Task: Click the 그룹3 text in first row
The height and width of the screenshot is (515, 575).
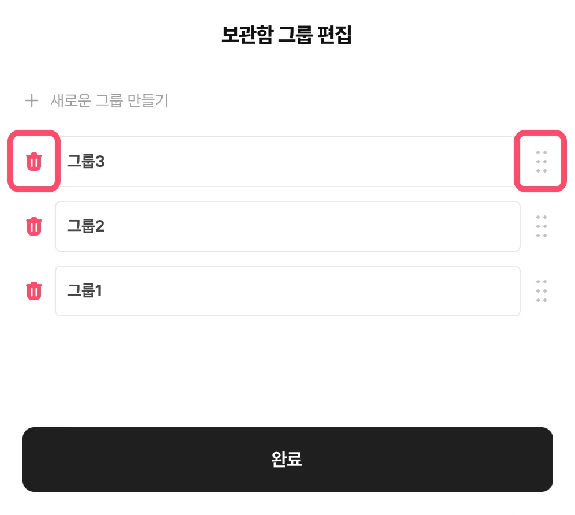Action: [86, 162]
